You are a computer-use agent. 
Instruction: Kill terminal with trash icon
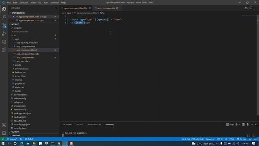click(248, 125)
